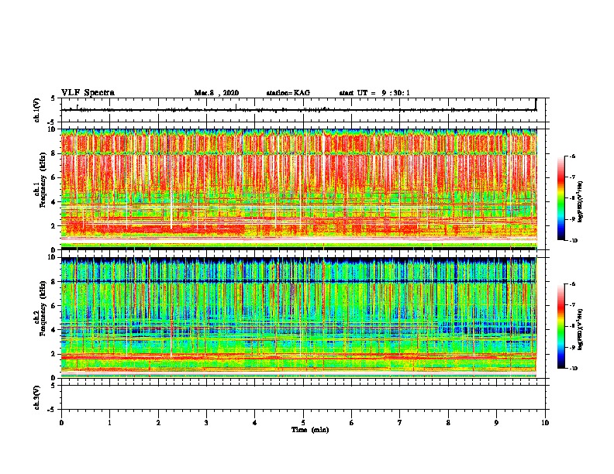This screenshot has width=614, height=474.
Task: Click time-axis tick label "6"
Action: [352, 423]
